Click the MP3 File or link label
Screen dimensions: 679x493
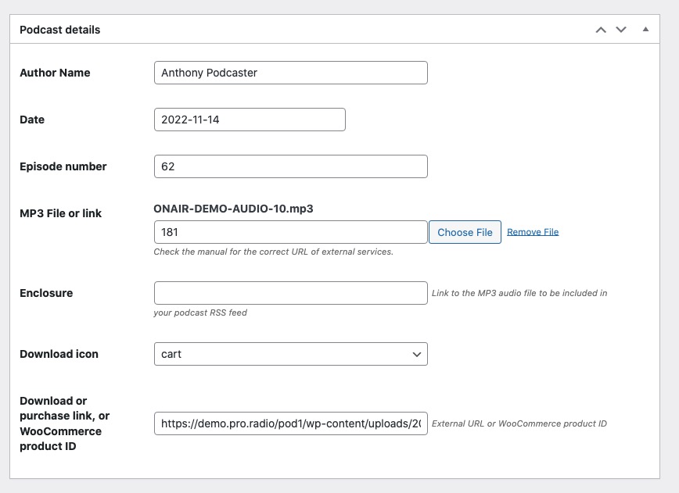tap(61, 213)
